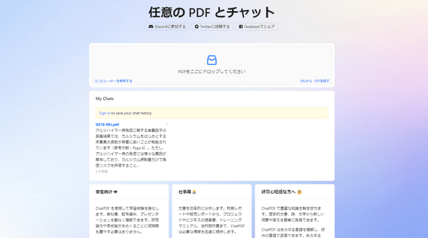The width and height of the screenshot is (428, 238).
Task: Click the PDFをここにドロップしてください text
Action: point(212,71)
